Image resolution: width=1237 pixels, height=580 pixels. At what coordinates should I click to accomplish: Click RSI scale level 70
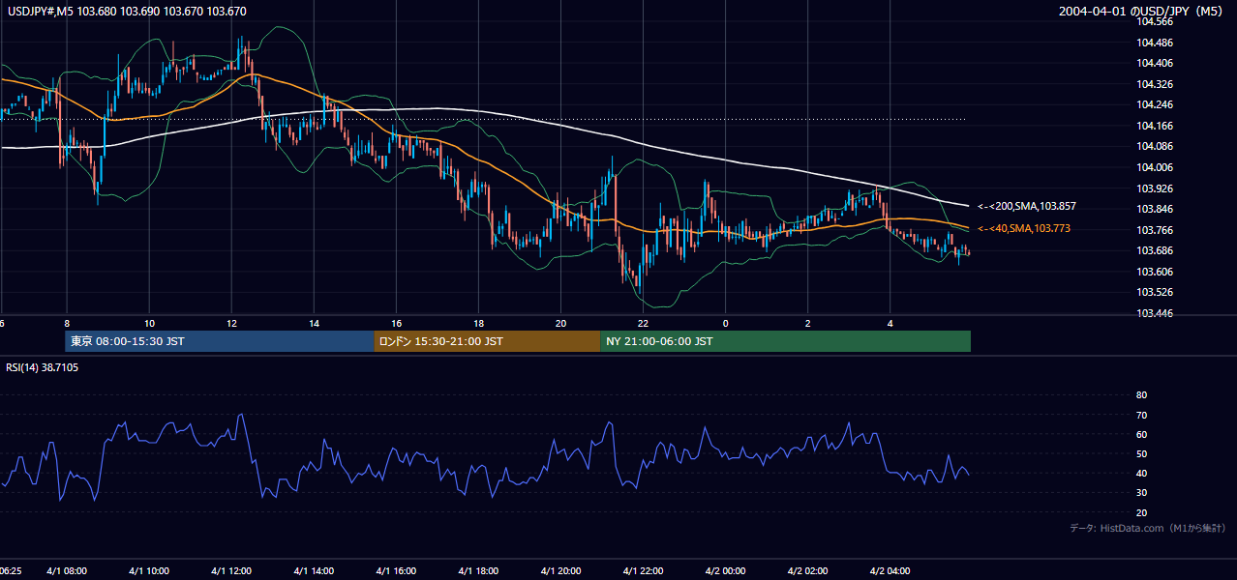coord(1141,415)
